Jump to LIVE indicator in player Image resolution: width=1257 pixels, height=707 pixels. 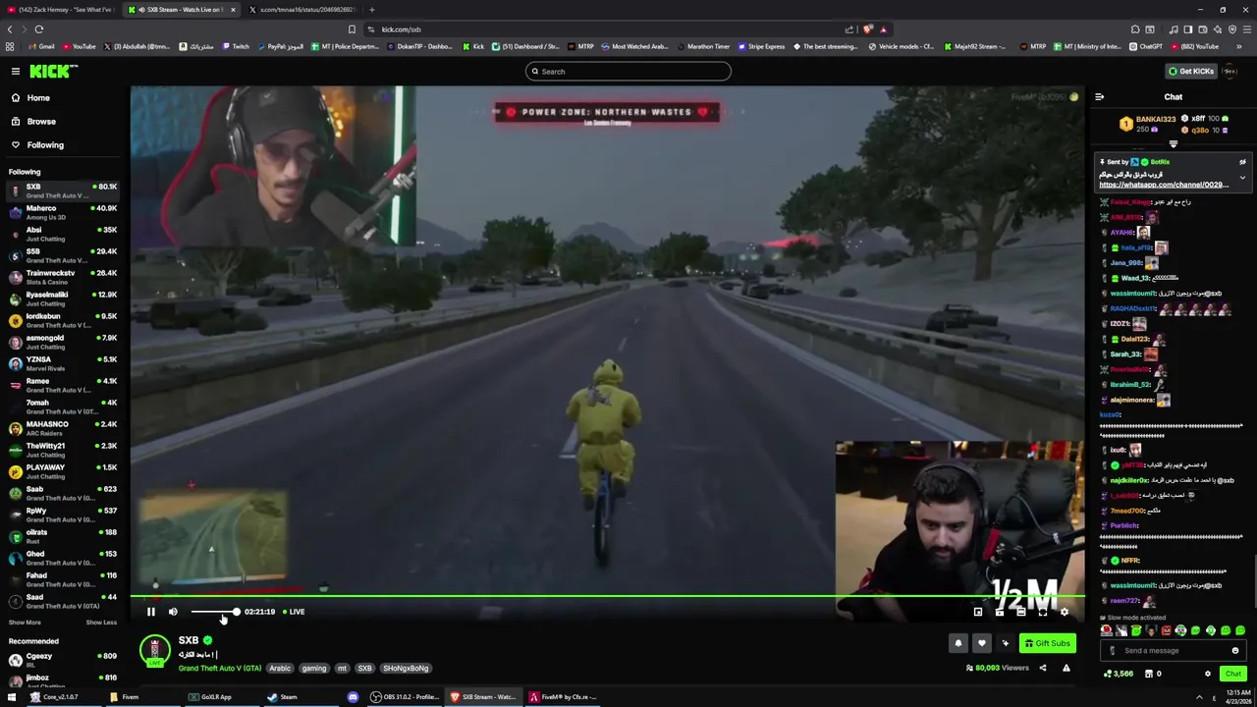tap(294, 612)
